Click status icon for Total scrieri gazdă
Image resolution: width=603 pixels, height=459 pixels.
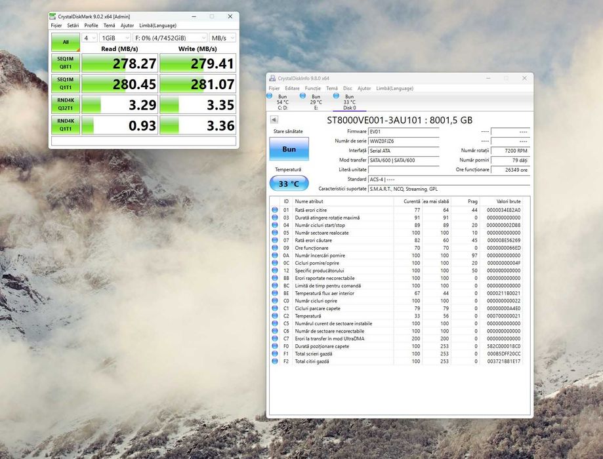click(274, 353)
